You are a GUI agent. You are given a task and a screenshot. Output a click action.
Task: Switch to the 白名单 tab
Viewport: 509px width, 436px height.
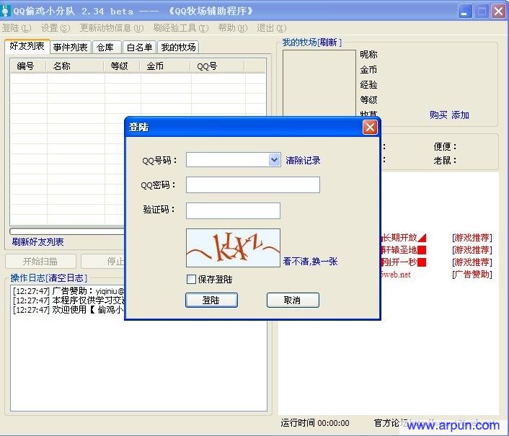pyautogui.click(x=140, y=48)
